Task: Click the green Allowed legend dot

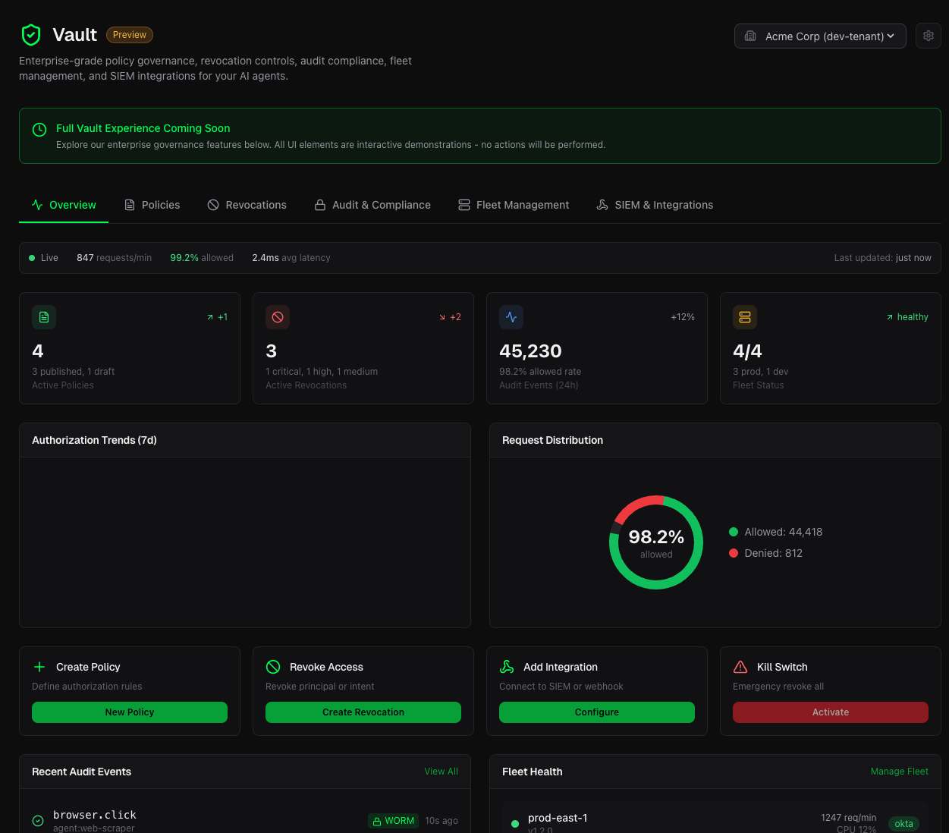Action: [x=734, y=532]
